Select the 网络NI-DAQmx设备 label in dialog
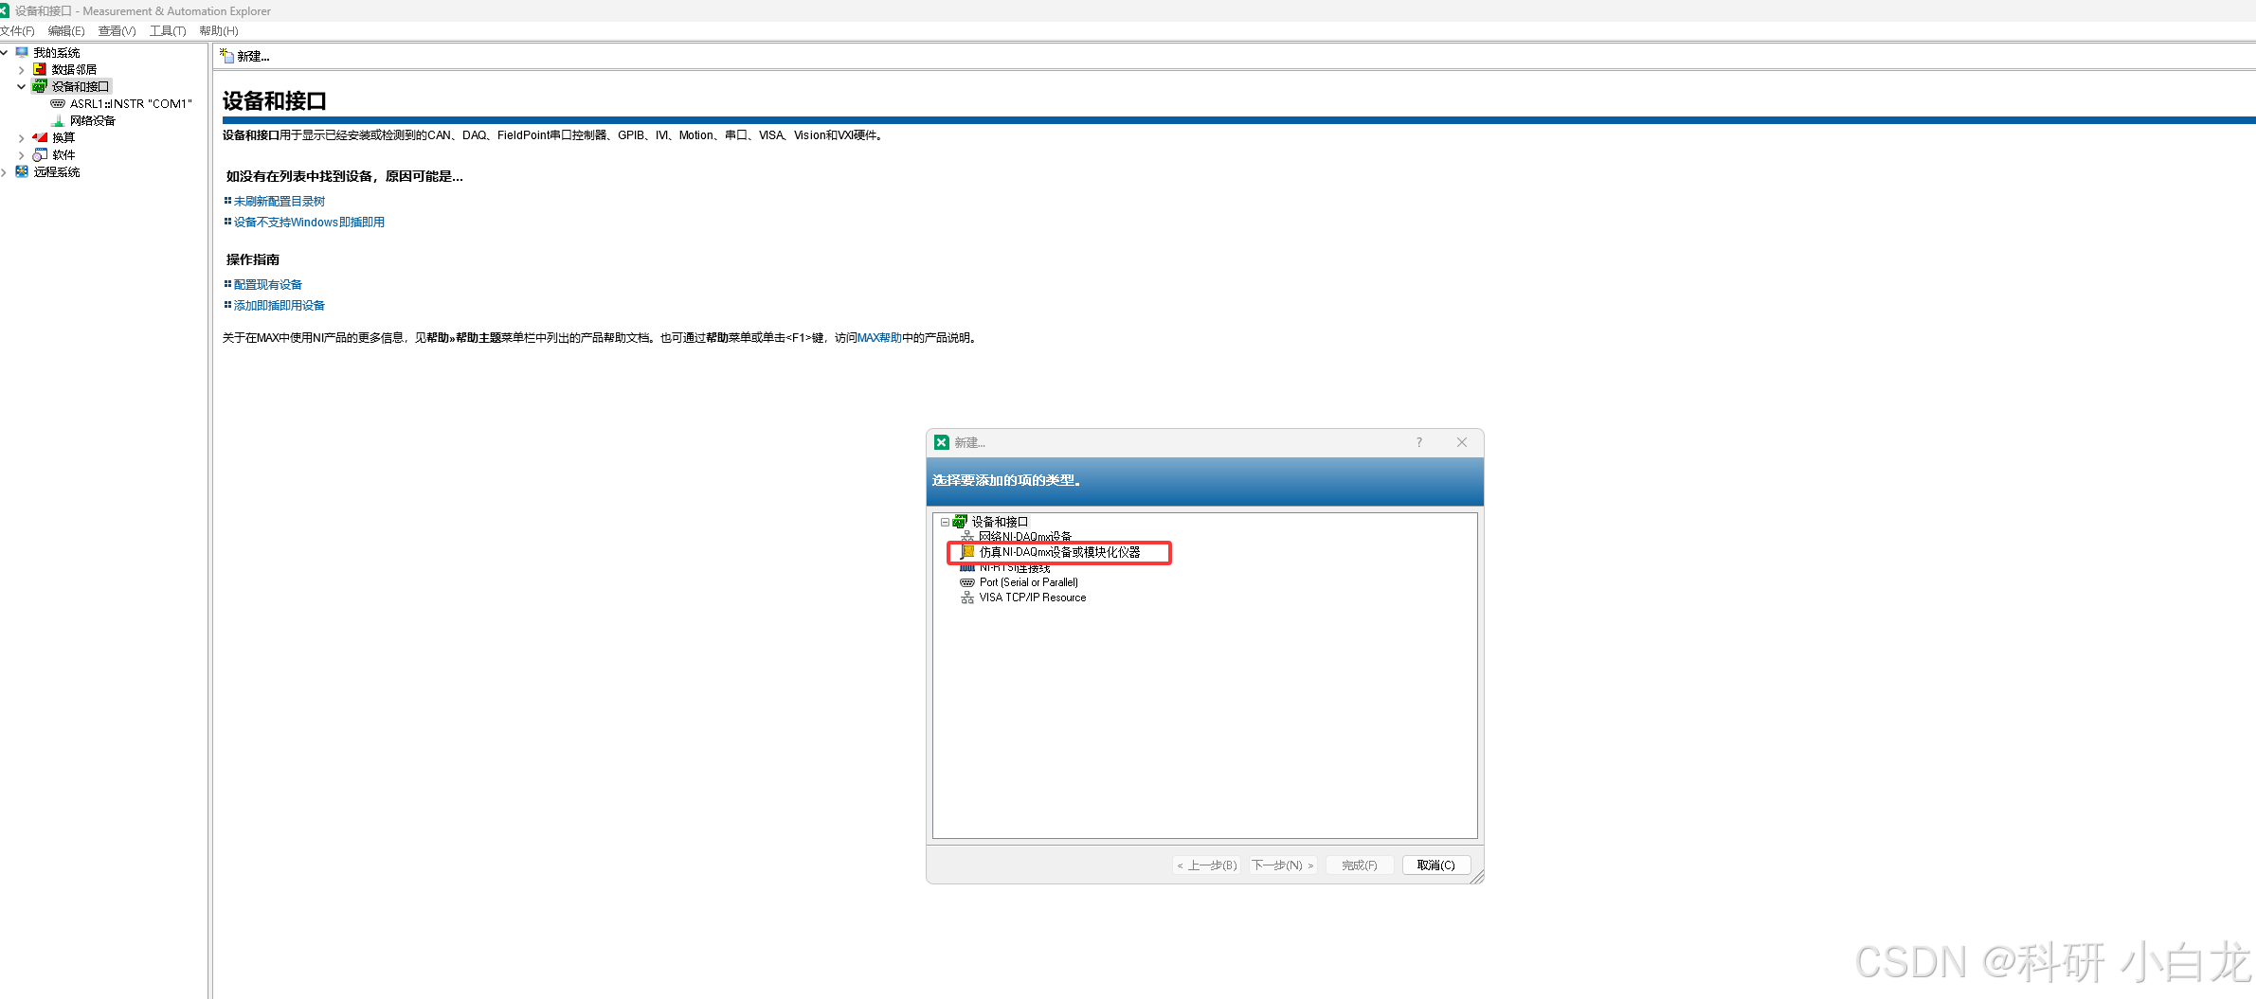Image resolution: width=2256 pixels, height=999 pixels. (x=1025, y=537)
